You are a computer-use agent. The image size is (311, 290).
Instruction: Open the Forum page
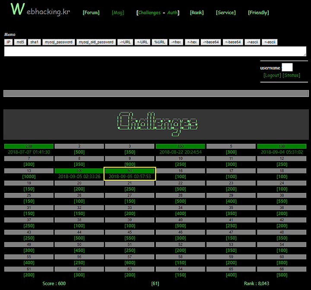click(91, 13)
